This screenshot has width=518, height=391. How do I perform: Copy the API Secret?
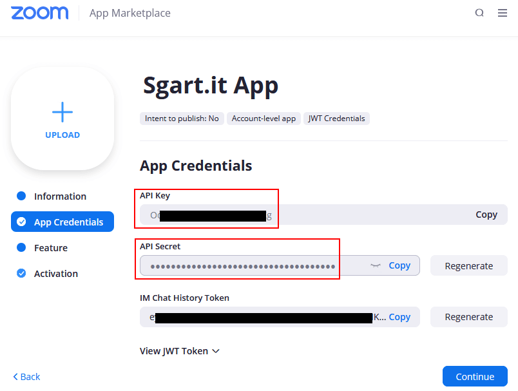coord(399,265)
